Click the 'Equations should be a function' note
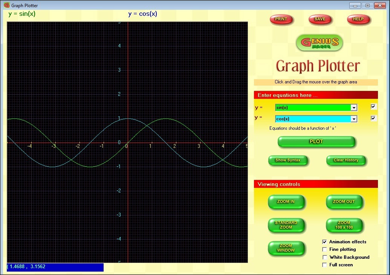Screen dimensions: 390x275 tap(303, 128)
